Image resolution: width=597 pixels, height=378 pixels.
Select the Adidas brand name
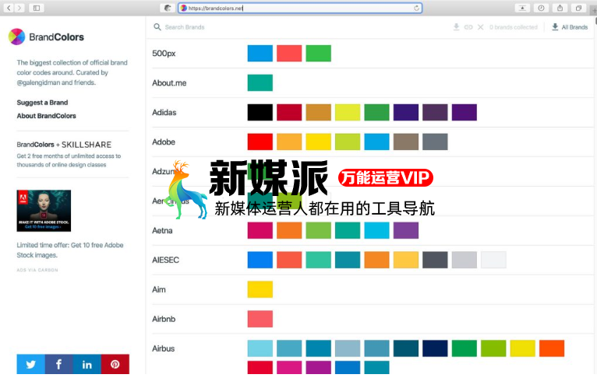164,113
